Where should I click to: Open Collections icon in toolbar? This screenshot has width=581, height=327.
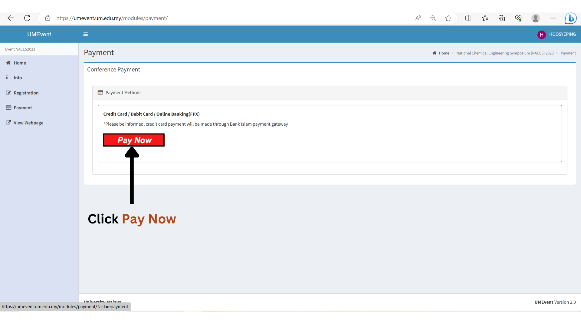(x=502, y=18)
